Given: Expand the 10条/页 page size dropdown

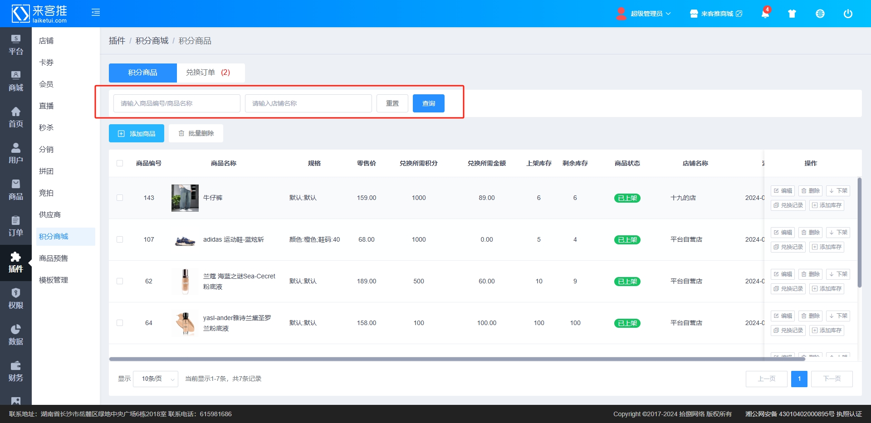Looking at the screenshot, I should [x=155, y=379].
